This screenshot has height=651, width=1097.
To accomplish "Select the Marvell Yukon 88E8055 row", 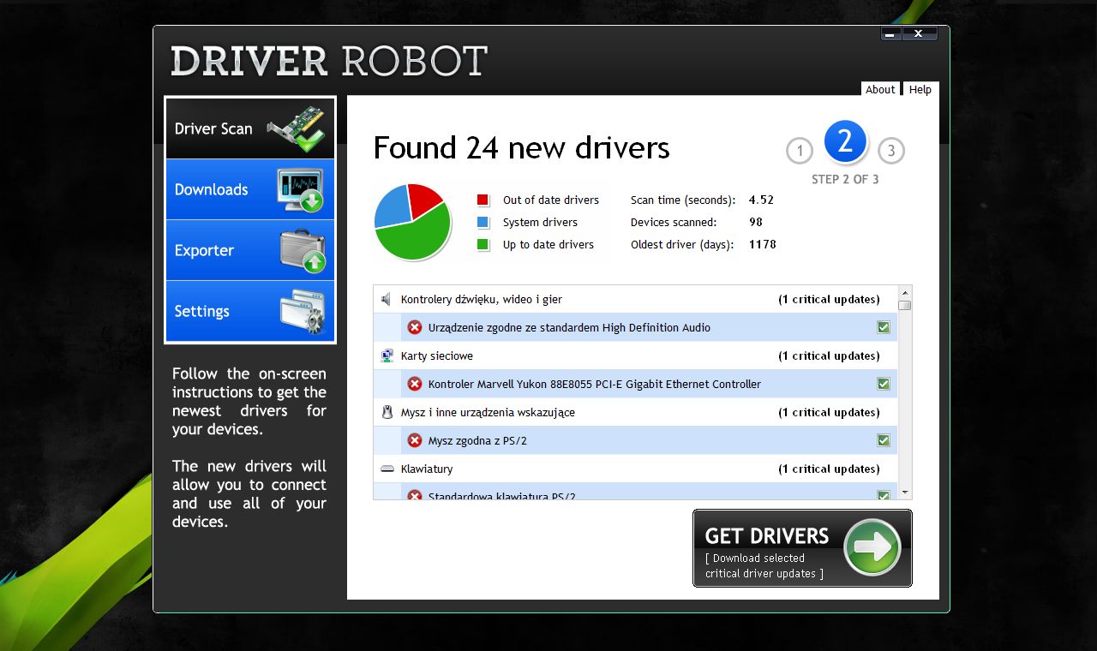I will tap(649, 384).
